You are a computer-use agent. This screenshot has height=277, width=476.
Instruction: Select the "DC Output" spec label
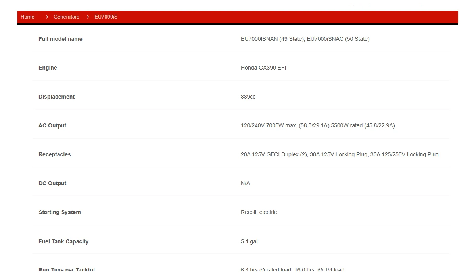(52, 183)
